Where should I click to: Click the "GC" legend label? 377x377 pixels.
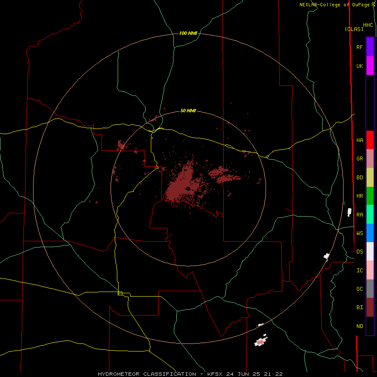click(x=359, y=289)
